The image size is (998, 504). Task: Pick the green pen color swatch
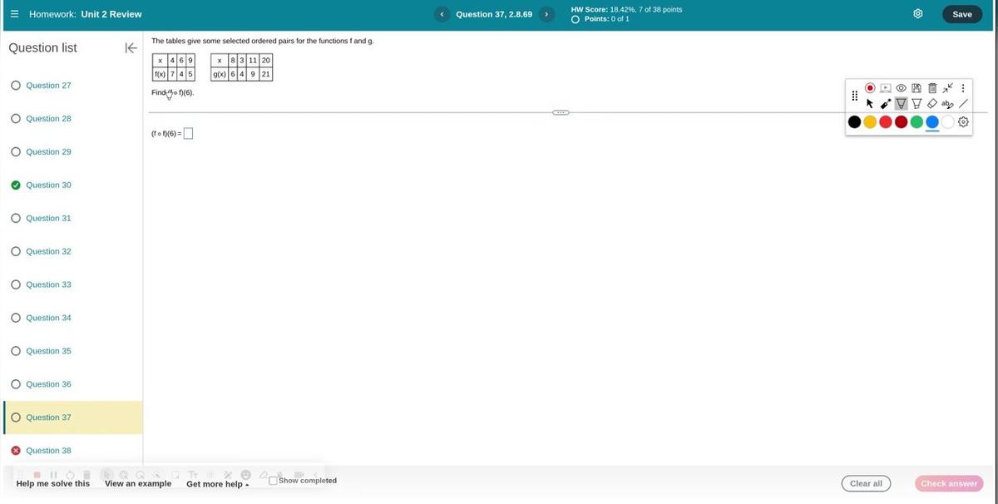(x=916, y=122)
